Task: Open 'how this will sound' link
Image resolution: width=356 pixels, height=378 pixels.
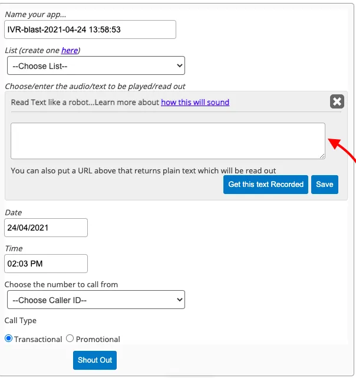Action: click(x=195, y=102)
